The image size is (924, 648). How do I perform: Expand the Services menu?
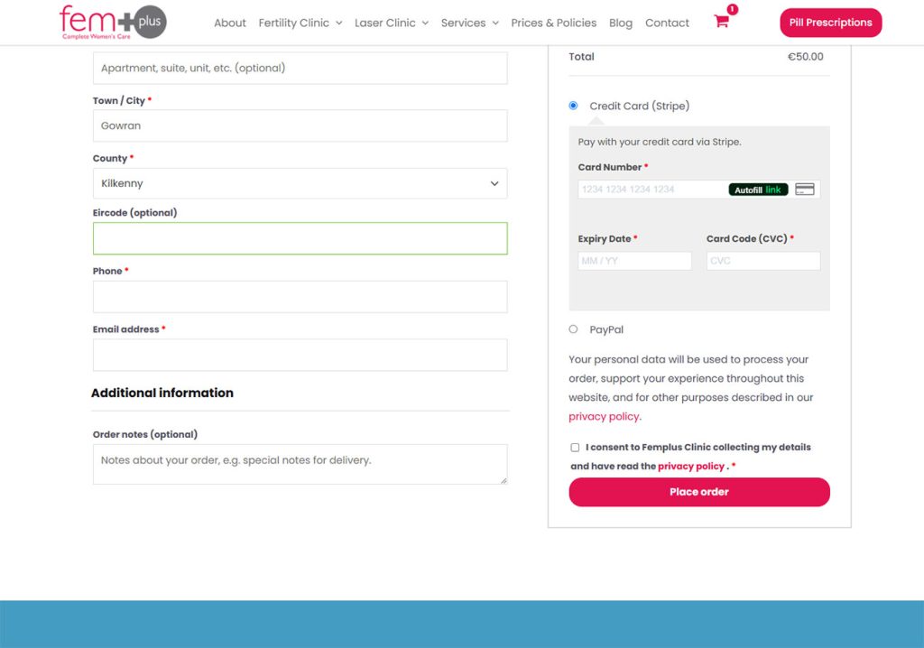(469, 23)
